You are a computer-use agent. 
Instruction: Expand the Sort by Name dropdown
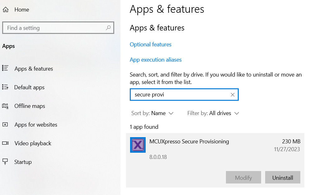(x=152, y=113)
